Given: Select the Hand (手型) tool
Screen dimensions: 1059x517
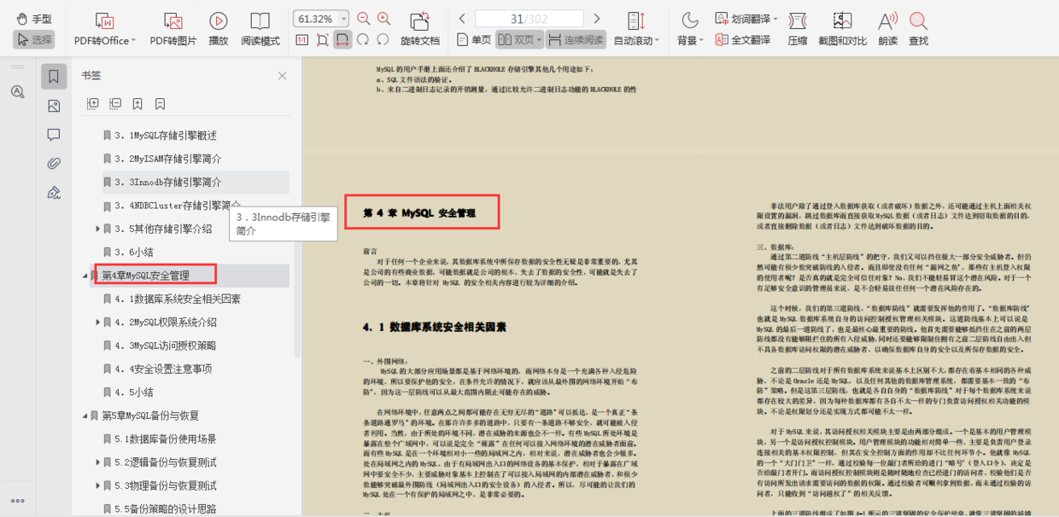Looking at the screenshot, I should tap(34, 19).
